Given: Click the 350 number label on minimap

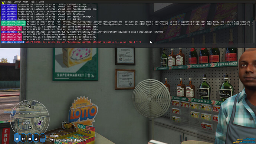Looking at the screenshot, I should (x=26, y=123).
